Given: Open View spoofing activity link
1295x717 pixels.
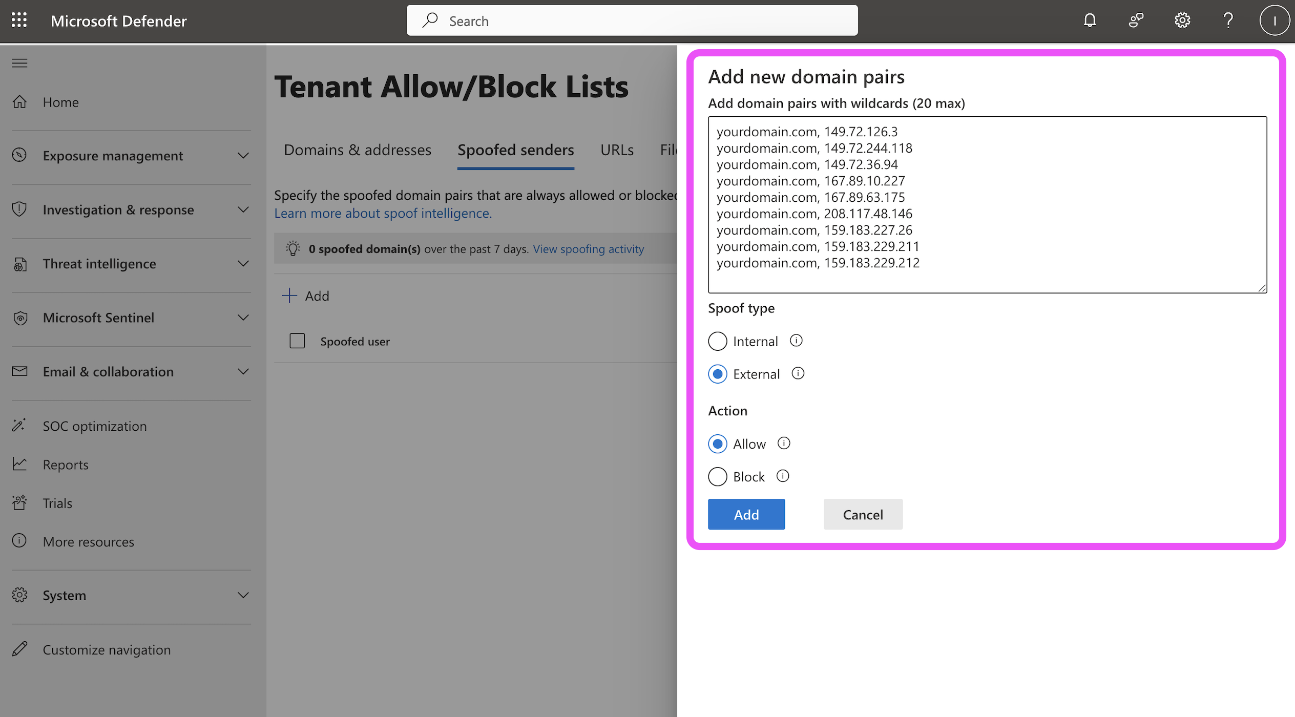Looking at the screenshot, I should [x=588, y=249].
